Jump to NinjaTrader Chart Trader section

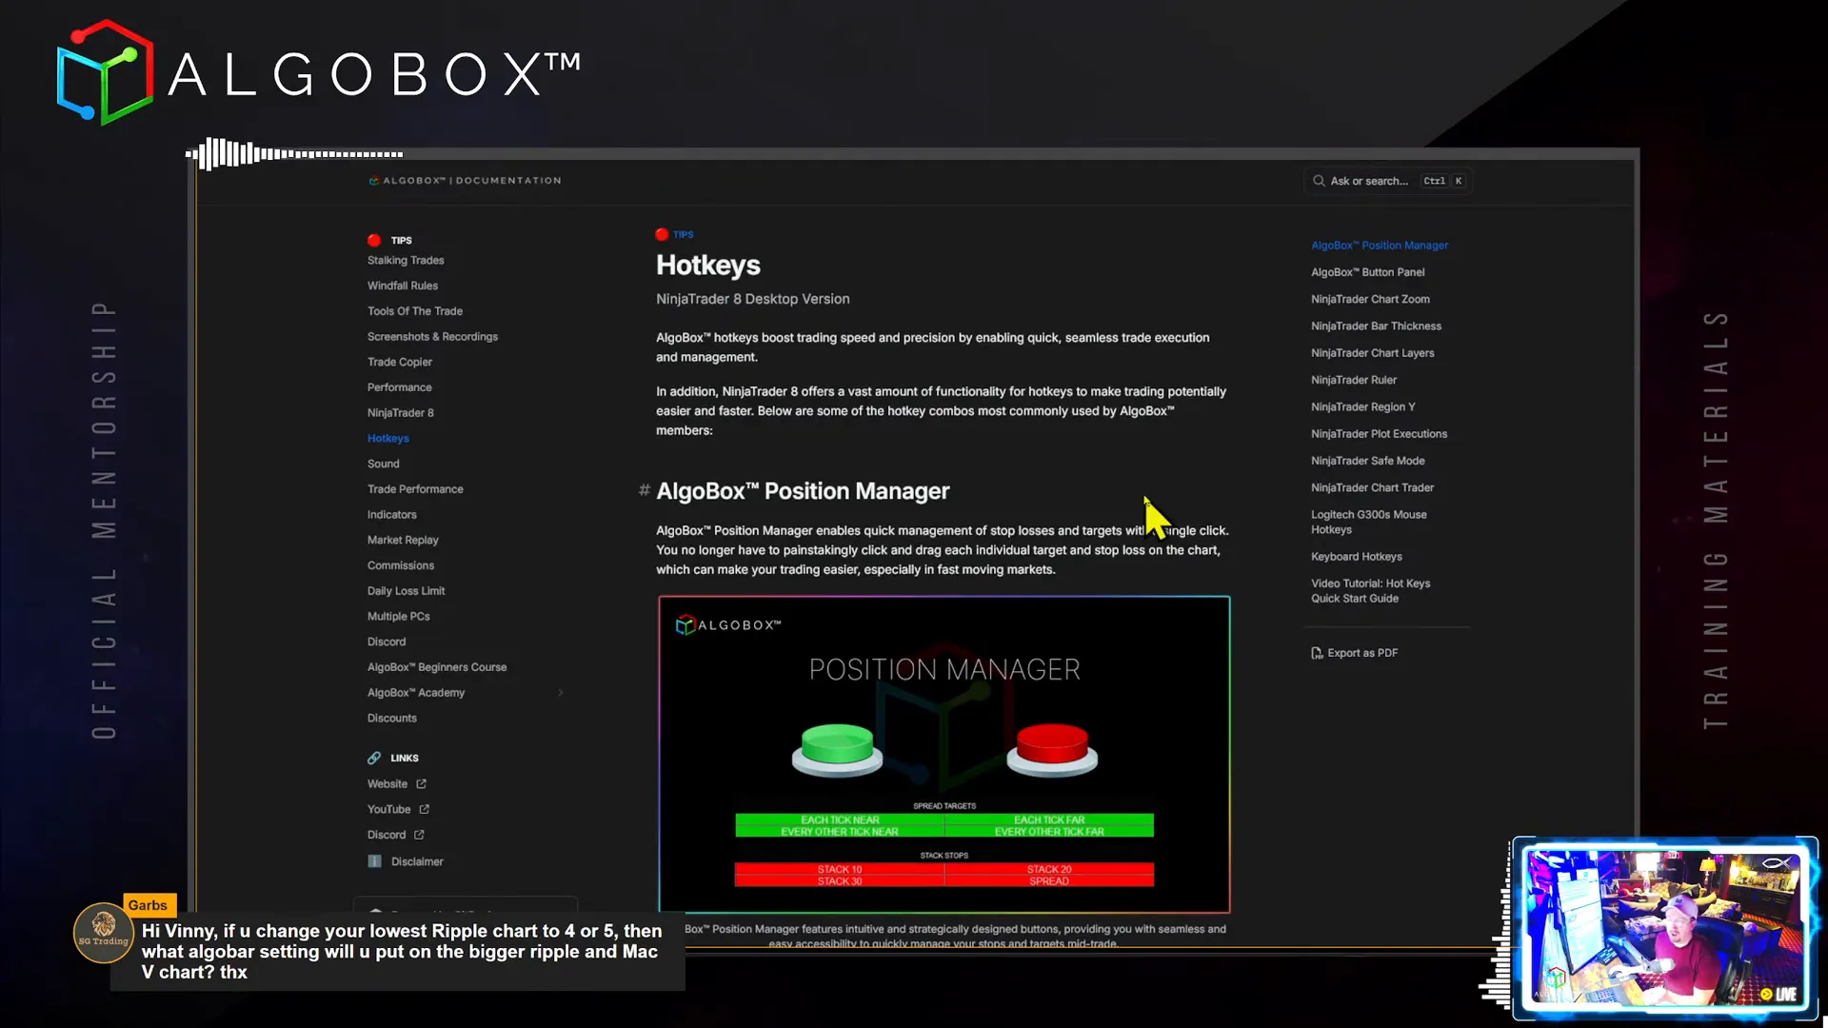point(1372,488)
